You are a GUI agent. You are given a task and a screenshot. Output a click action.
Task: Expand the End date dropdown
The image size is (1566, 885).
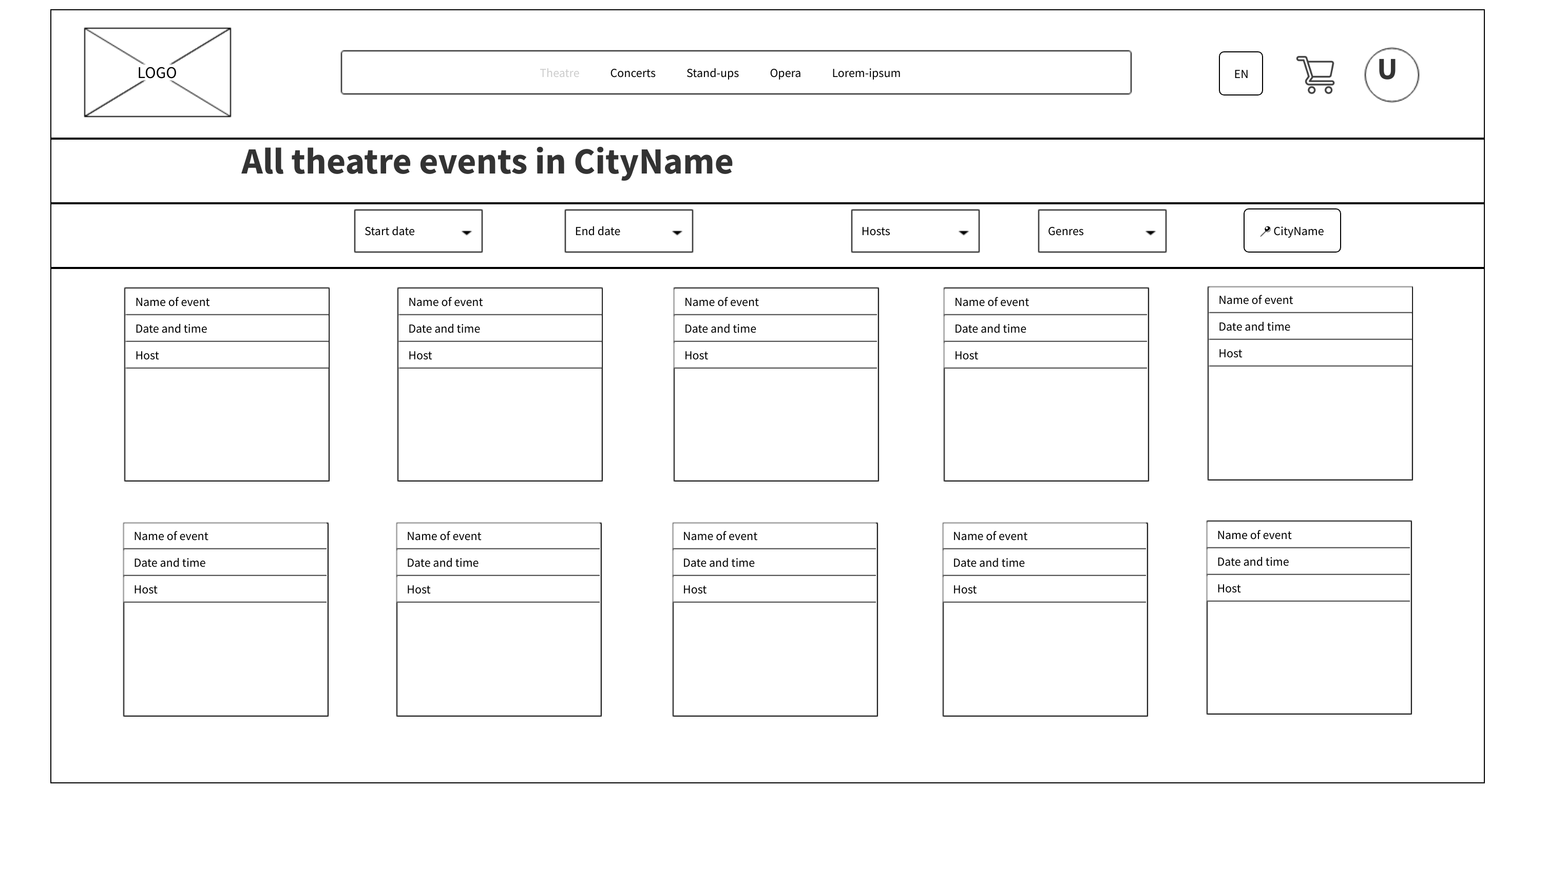[x=628, y=231]
